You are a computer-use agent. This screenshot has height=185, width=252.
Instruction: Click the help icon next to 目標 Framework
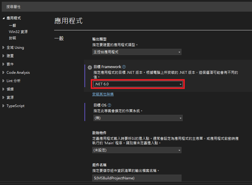[124, 67]
